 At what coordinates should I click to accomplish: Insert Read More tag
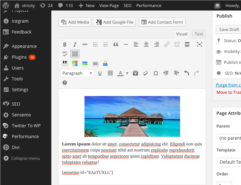(x=187, y=45)
